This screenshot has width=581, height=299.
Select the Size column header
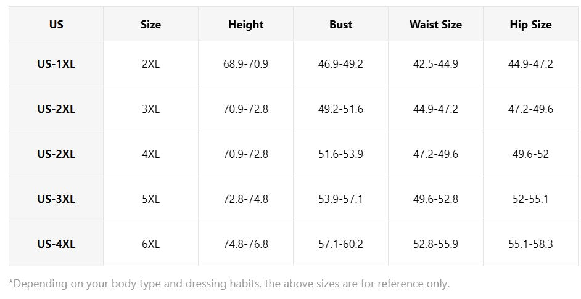(x=151, y=25)
